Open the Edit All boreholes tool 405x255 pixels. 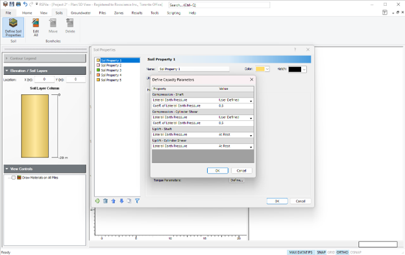[x=36, y=27]
